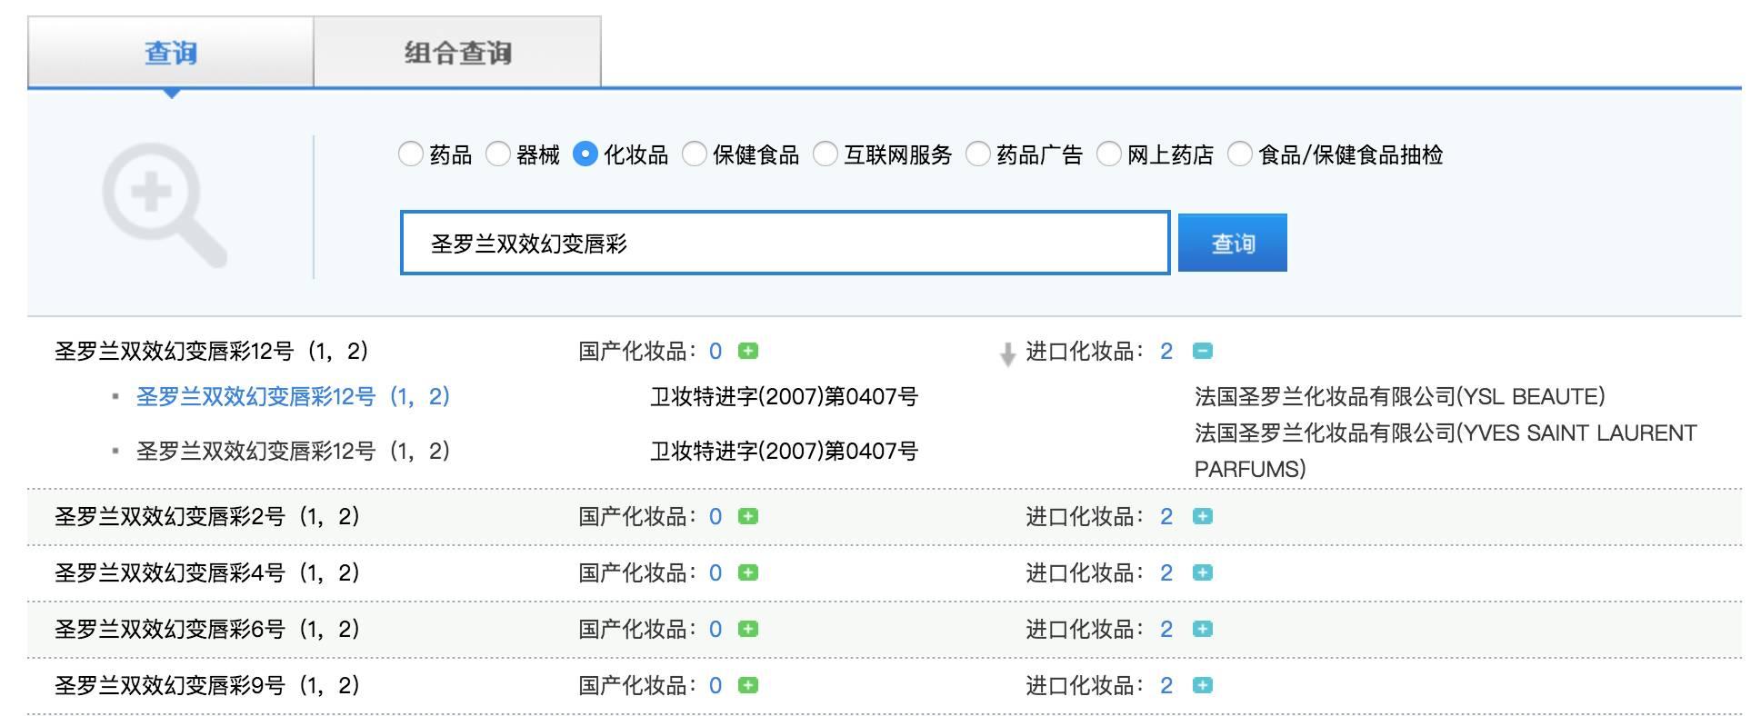Click first 卫妆特进字(2007)第0407号 approval number
The image size is (1751, 716).
click(x=784, y=397)
